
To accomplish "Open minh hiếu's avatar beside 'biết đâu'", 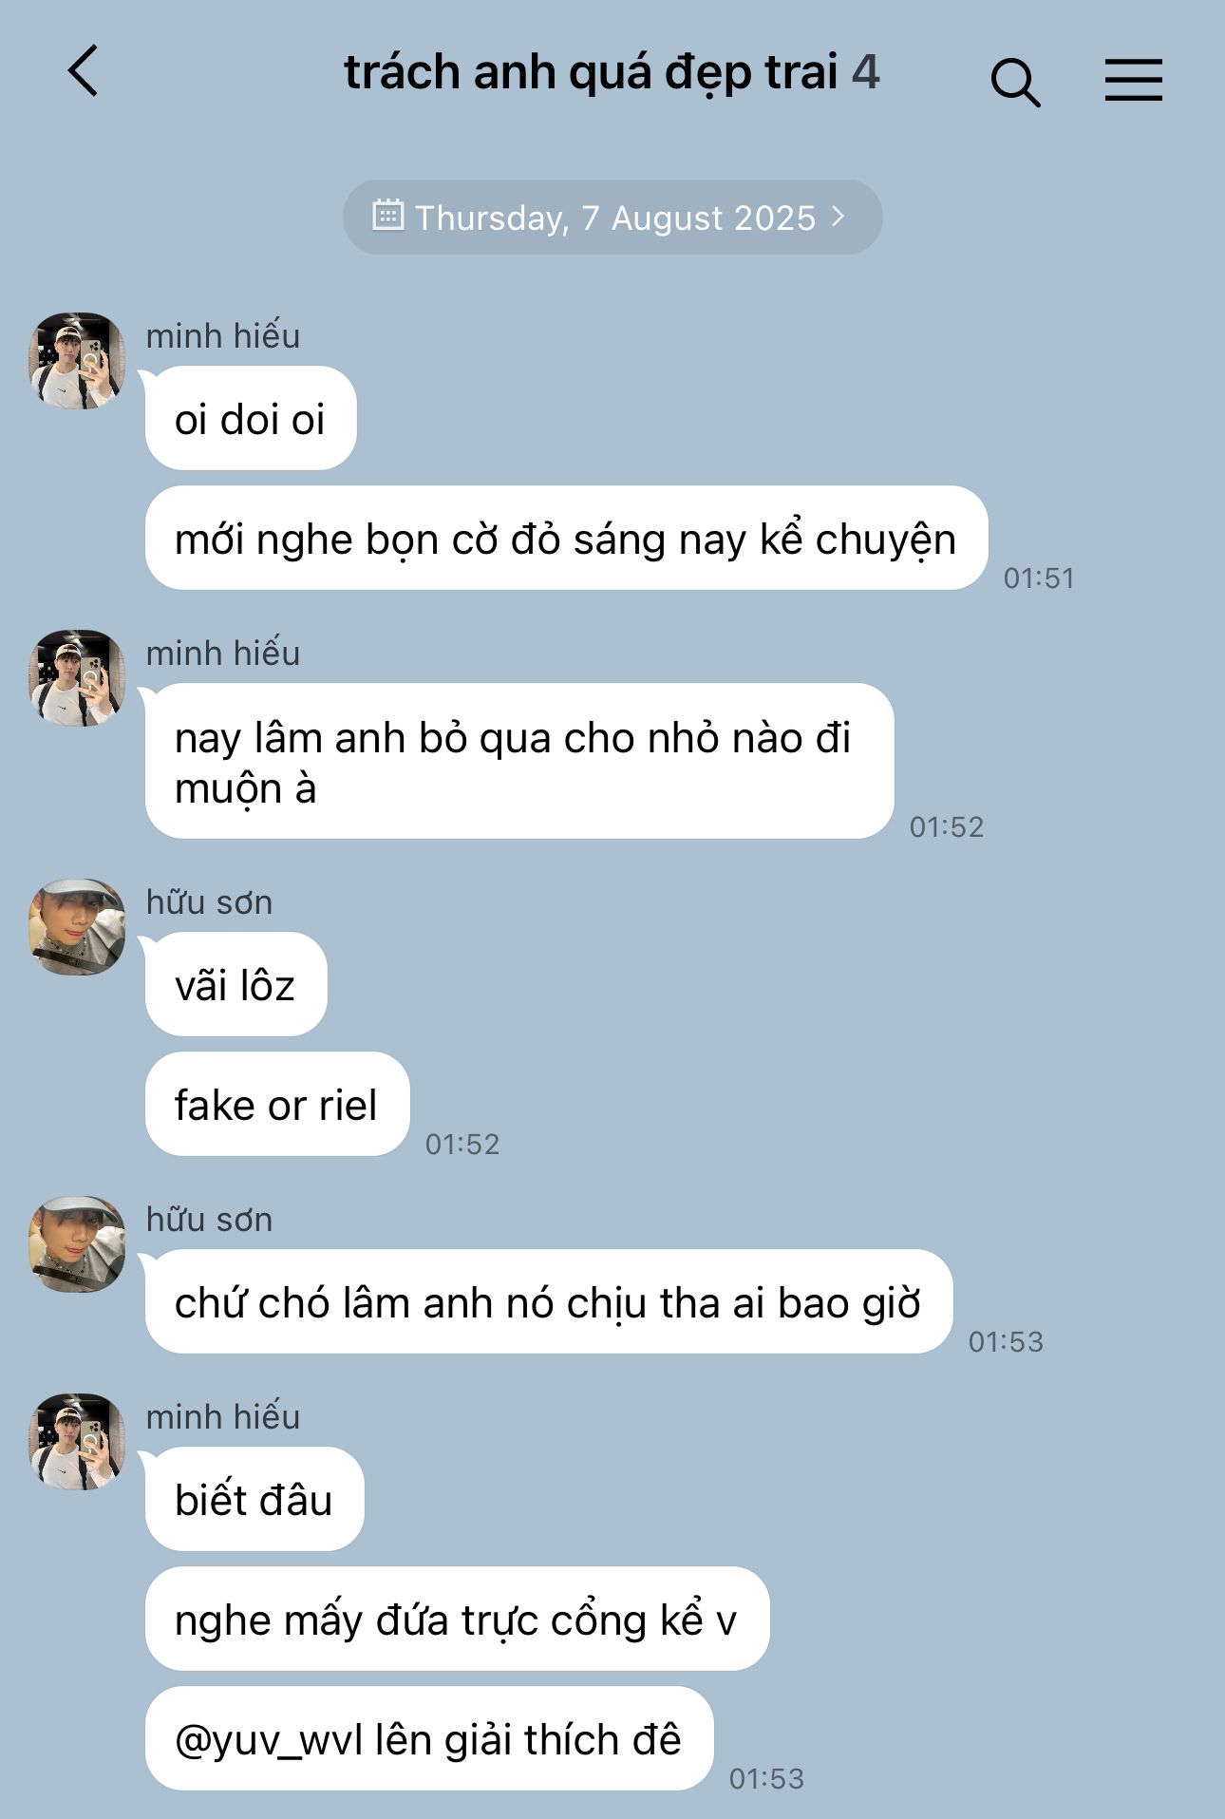I will tap(77, 1442).
